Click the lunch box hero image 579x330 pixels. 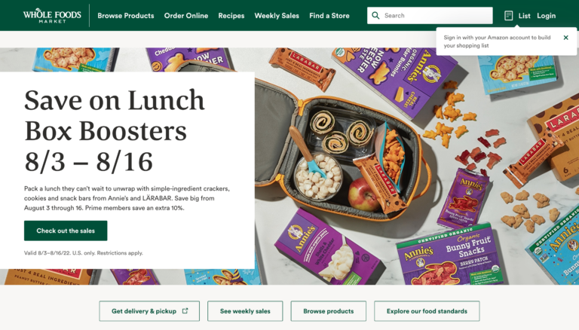coord(416,166)
